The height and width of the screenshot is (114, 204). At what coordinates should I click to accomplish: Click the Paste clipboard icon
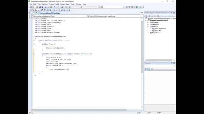51,7
